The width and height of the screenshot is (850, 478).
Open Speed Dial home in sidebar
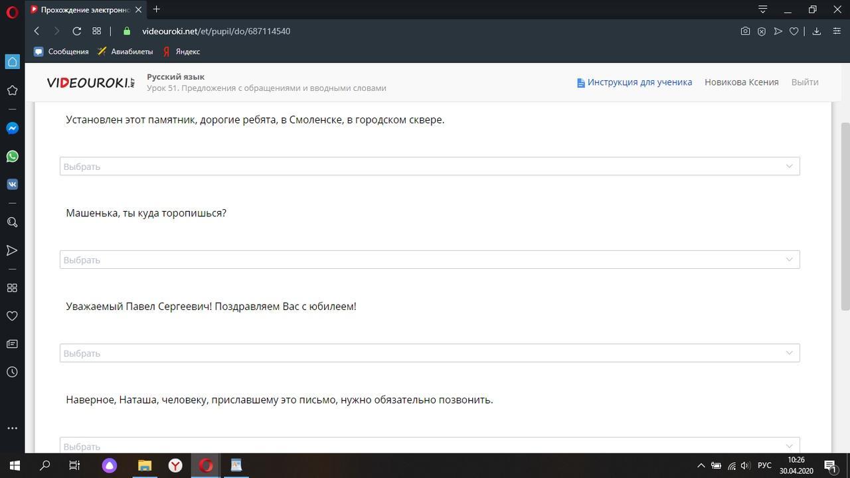pyautogui.click(x=12, y=62)
